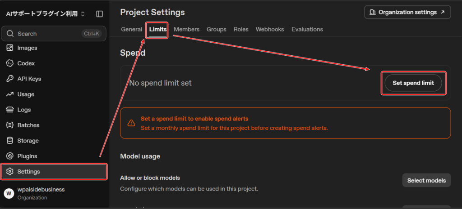Switch to the Limits tab
The height and width of the screenshot is (209, 462).
click(157, 29)
